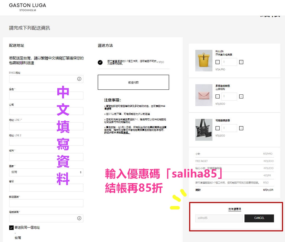Screen dimensions: 285x242
Task: Increase quantity of the Rullen backpack
Action: pos(241,62)
